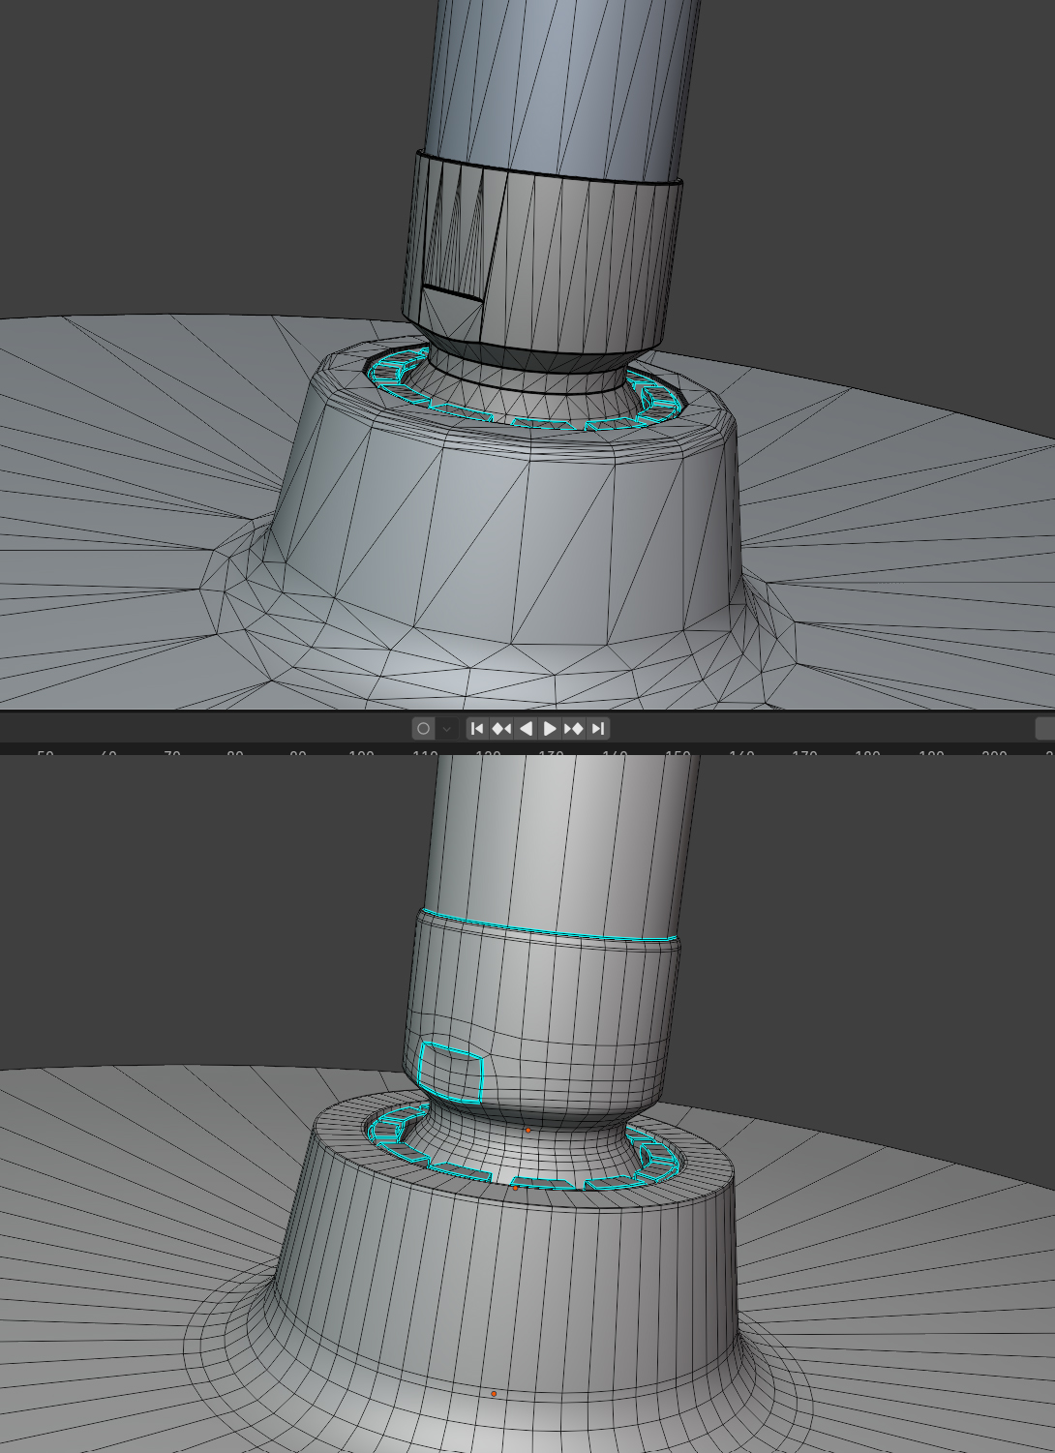The height and width of the screenshot is (1453, 1055).
Task: Select the cyan-outlined quad face on the collar
Action: coord(451,1073)
